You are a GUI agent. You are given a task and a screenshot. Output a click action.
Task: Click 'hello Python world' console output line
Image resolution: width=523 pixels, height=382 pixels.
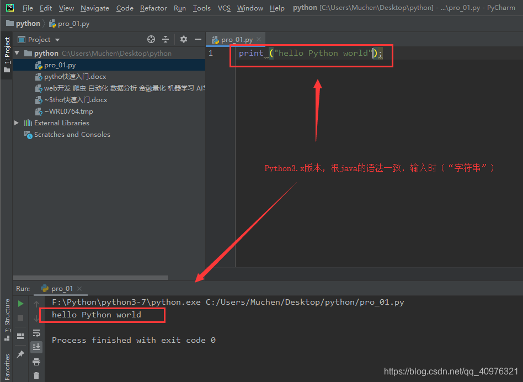click(x=97, y=315)
